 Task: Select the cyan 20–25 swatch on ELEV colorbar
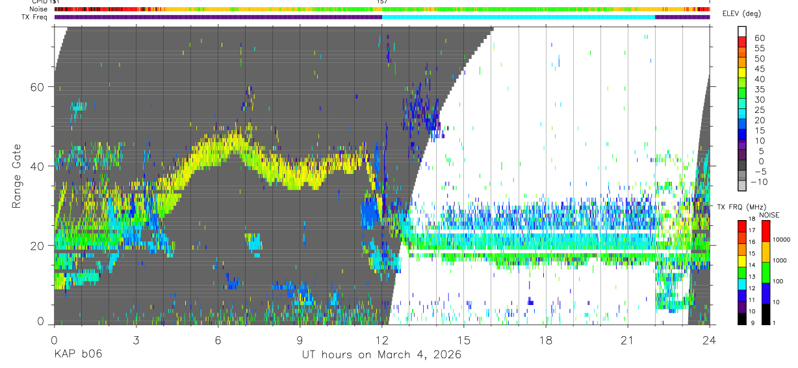click(x=743, y=115)
